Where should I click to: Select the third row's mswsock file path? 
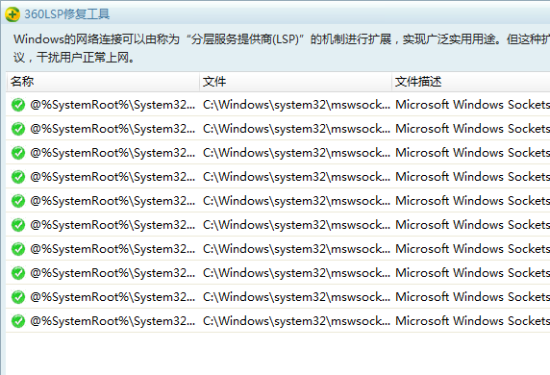[296, 153]
